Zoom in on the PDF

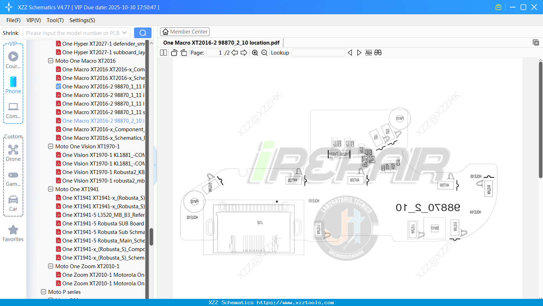point(255,53)
